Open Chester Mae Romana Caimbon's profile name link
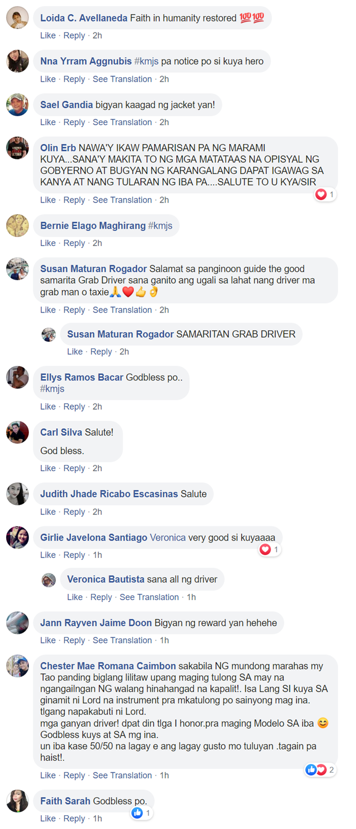 (108, 666)
